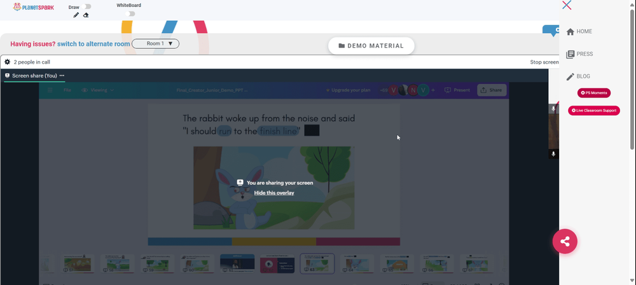This screenshot has height=285, width=636.
Task: Select the pencil draw tool
Action: [x=76, y=15]
